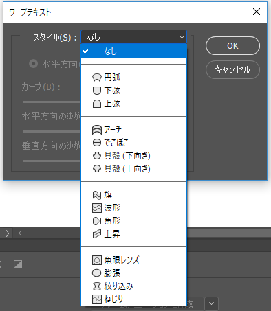Choose 円弧 text in style list

112,78
